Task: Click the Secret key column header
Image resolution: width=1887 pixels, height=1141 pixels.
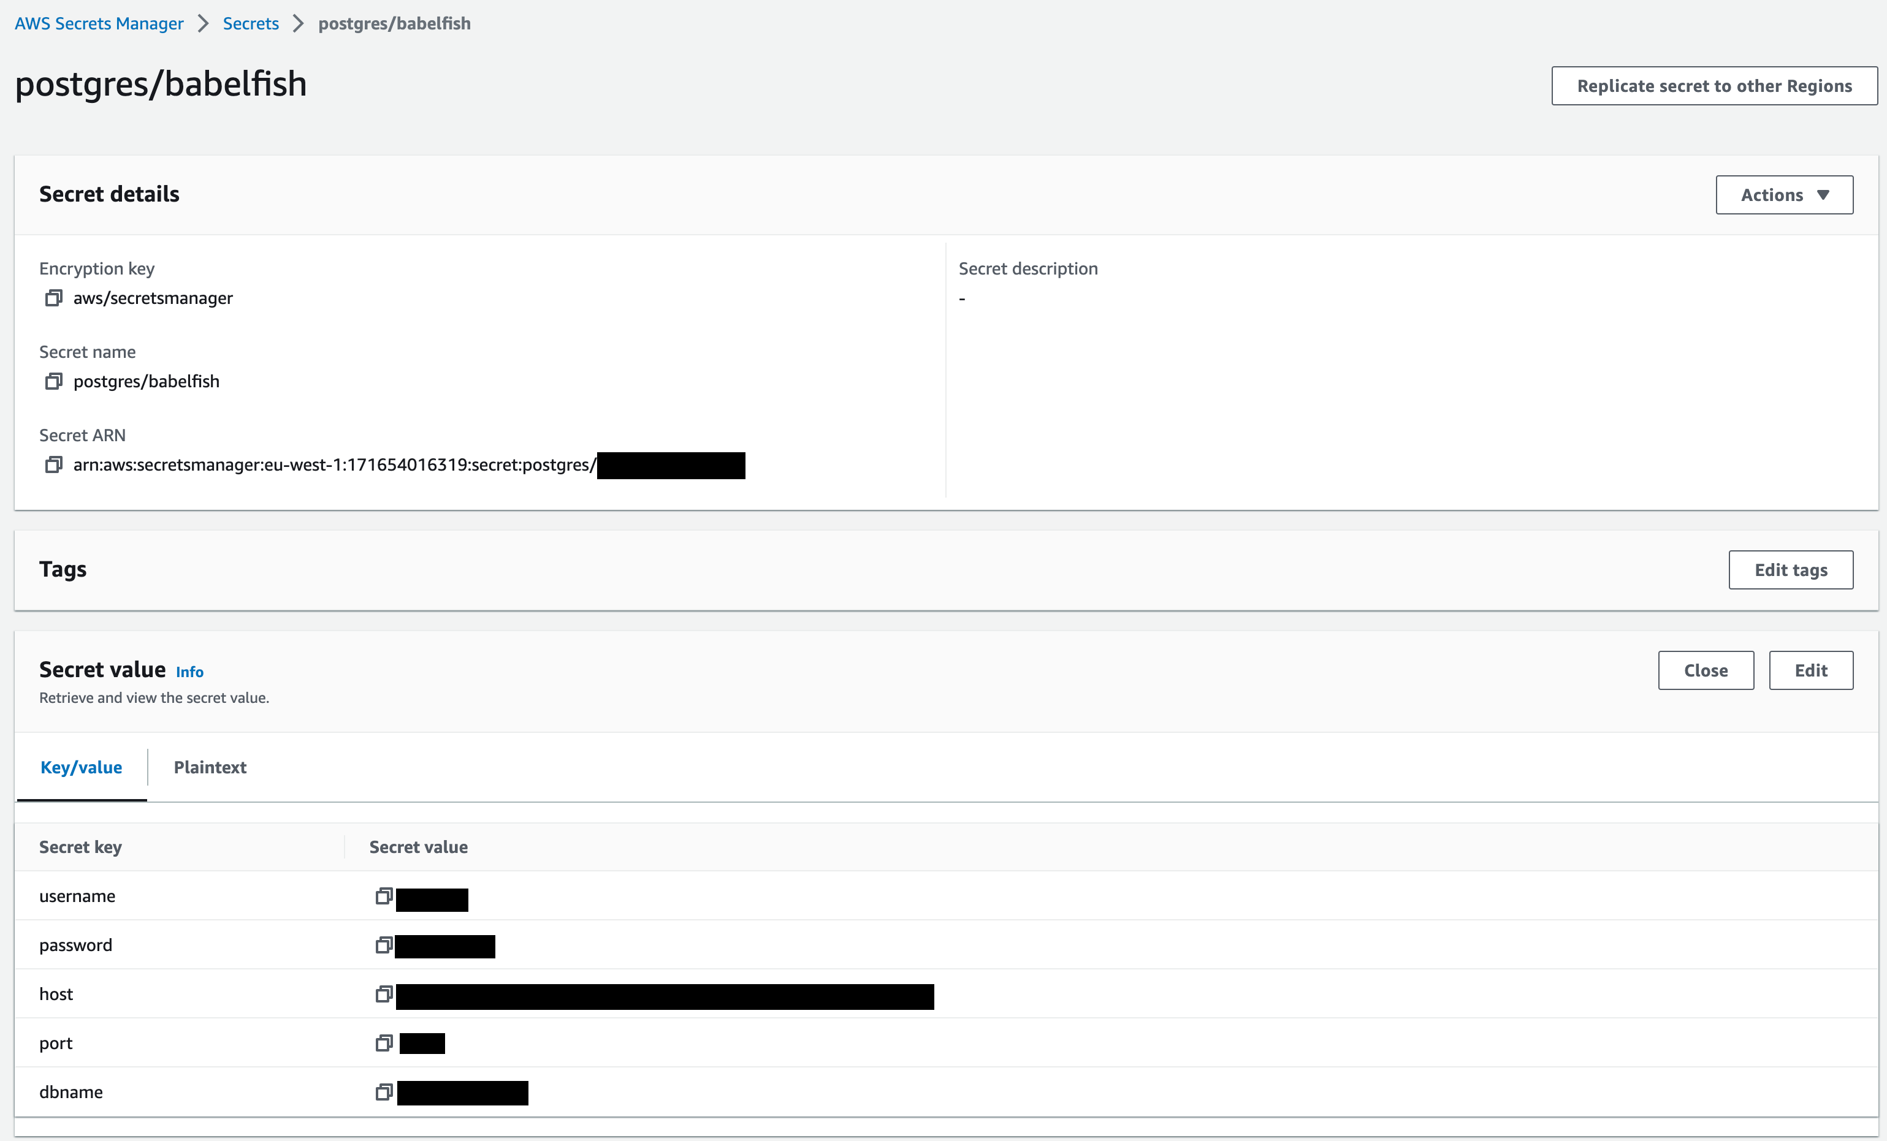Action: click(80, 847)
